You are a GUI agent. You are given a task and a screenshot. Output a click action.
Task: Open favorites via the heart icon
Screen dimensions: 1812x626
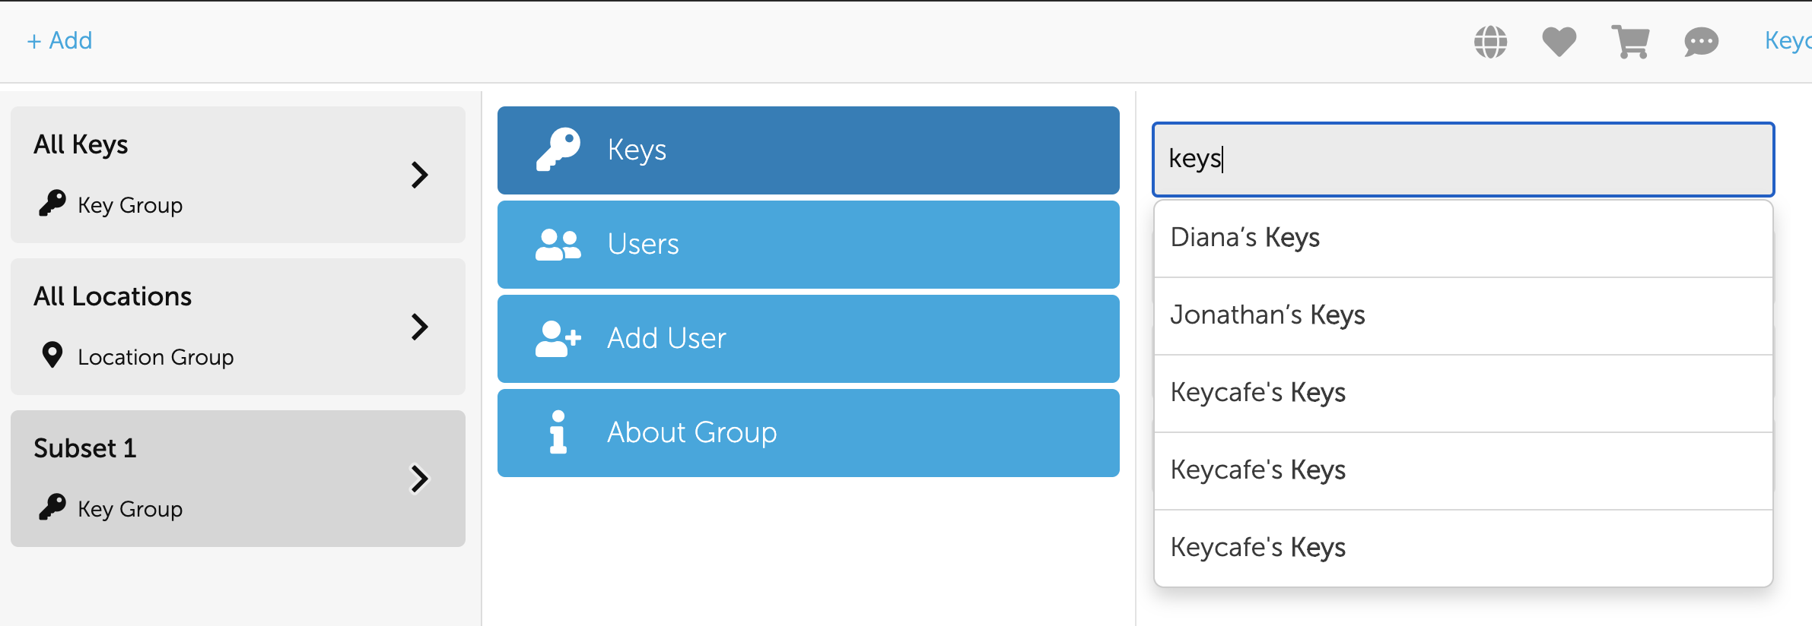(x=1559, y=42)
